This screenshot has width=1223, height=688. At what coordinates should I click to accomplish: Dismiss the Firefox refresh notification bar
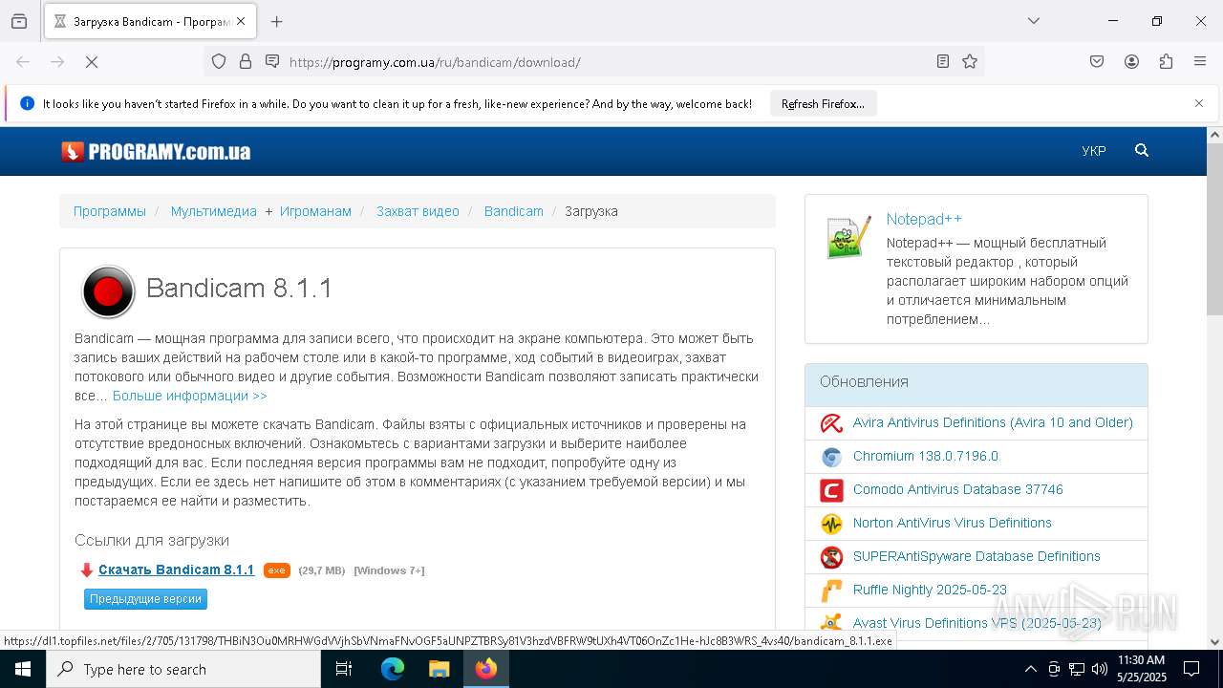tap(1199, 103)
